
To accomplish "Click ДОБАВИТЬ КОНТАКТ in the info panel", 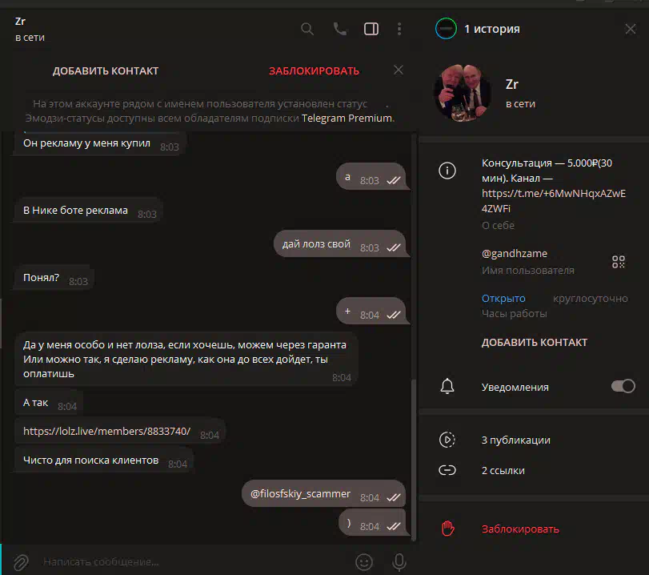I will 534,343.
